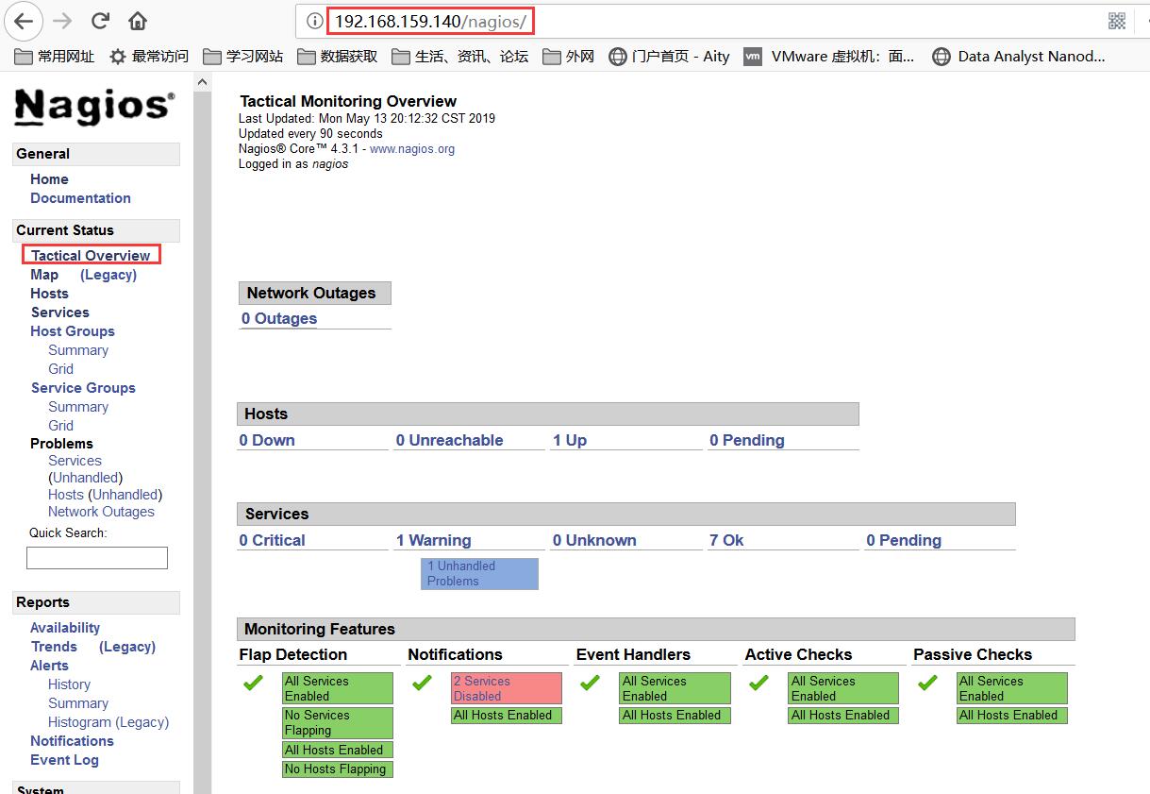The width and height of the screenshot is (1150, 794).
Task: Click the 1 Up hosts link
Action: coord(570,441)
